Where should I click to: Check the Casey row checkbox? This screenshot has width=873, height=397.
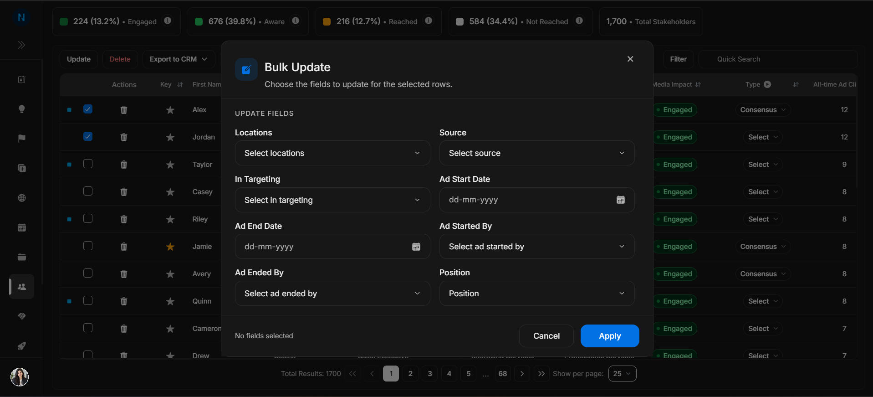tap(88, 191)
